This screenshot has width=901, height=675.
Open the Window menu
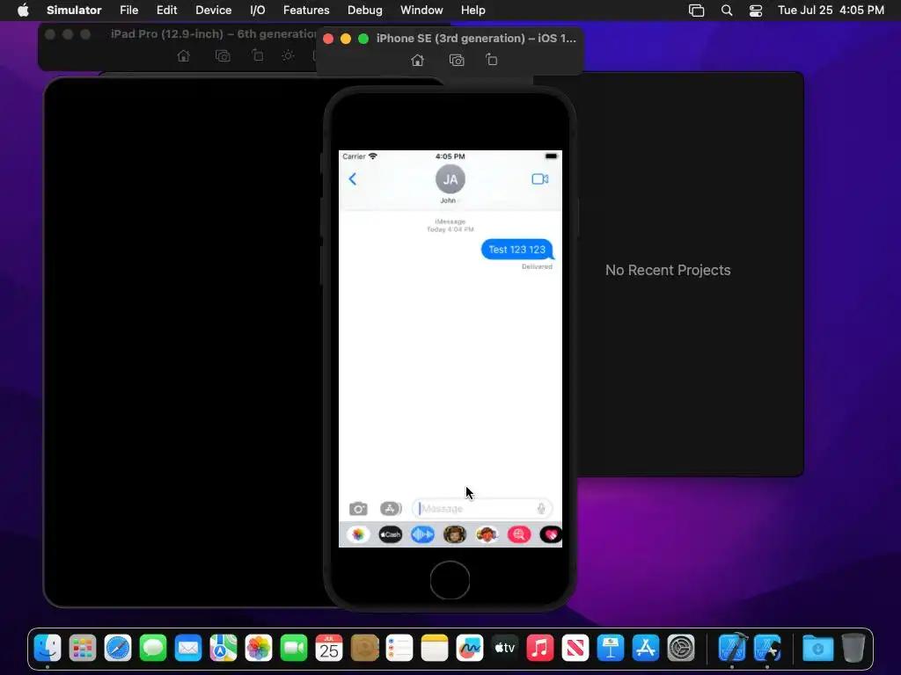point(421,11)
